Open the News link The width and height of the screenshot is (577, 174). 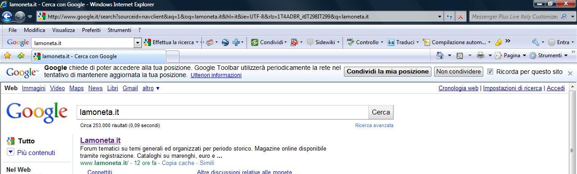(96, 88)
